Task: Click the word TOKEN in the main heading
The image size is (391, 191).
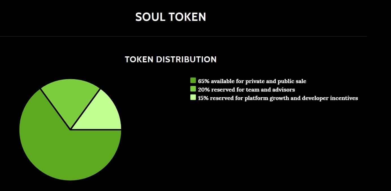Action: tap(187, 17)
